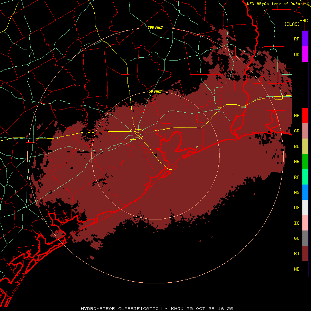This screenshot has width=311, height=311.
Task: Click the 100 NMI range ring label
Action: [155, 27]
